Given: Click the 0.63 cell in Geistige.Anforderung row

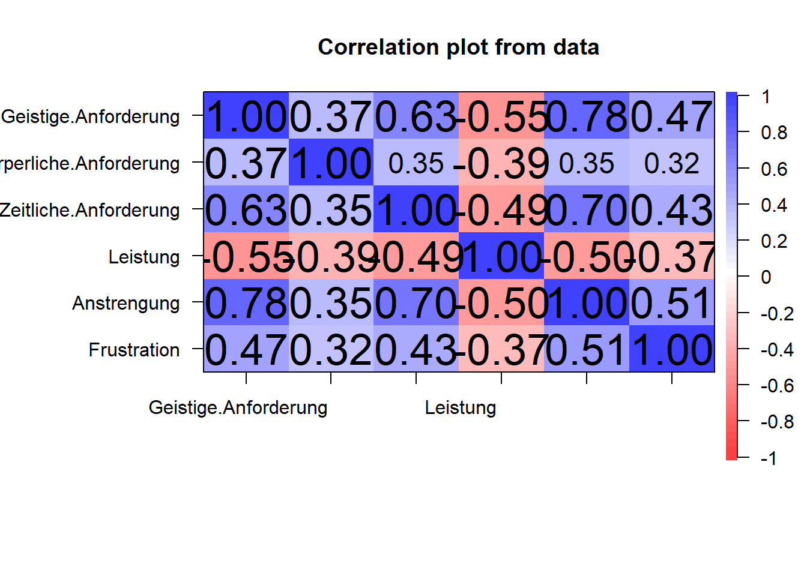Looking at the screenshot, I should (x=416, y=116).
